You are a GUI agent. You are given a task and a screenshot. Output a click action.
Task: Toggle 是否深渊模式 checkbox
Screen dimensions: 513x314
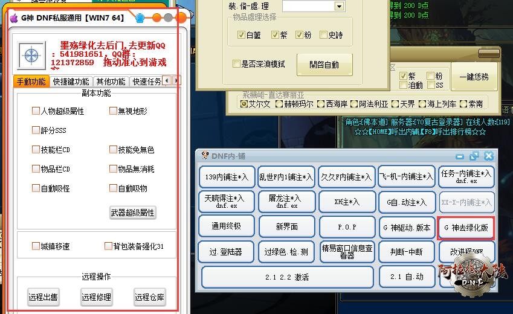pyautogui.click(x=236, y=63)
